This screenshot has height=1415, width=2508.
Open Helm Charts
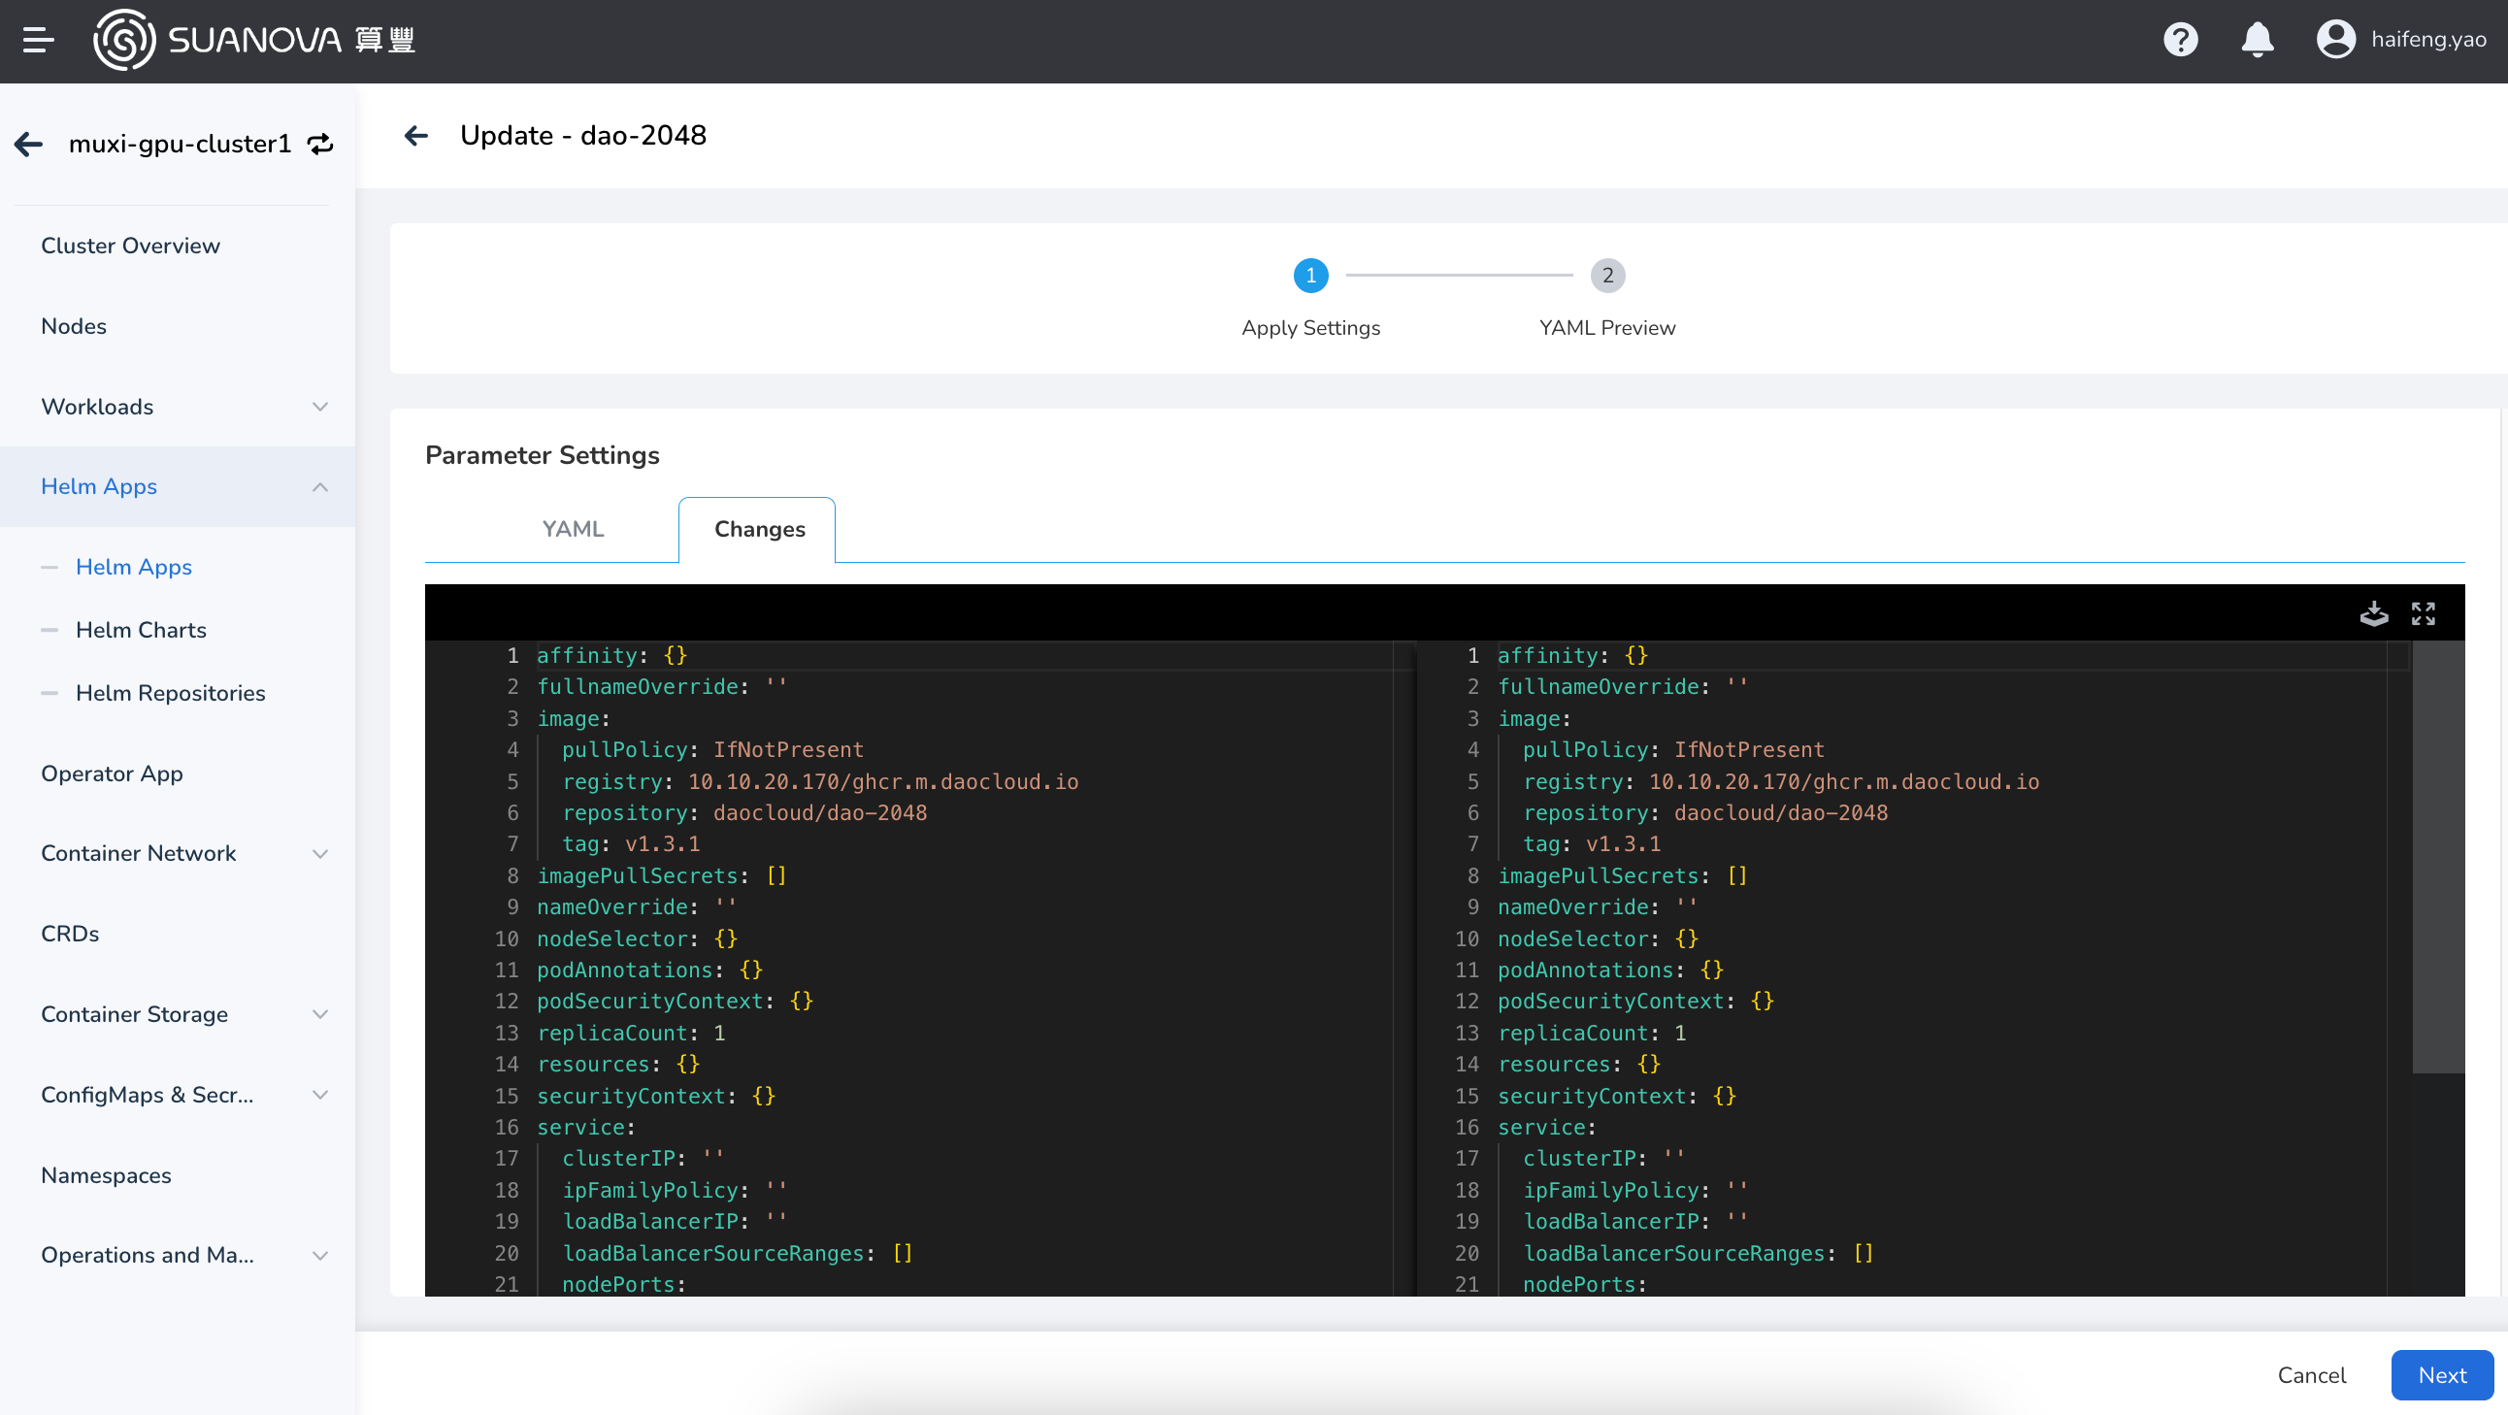tap(141, 630)
